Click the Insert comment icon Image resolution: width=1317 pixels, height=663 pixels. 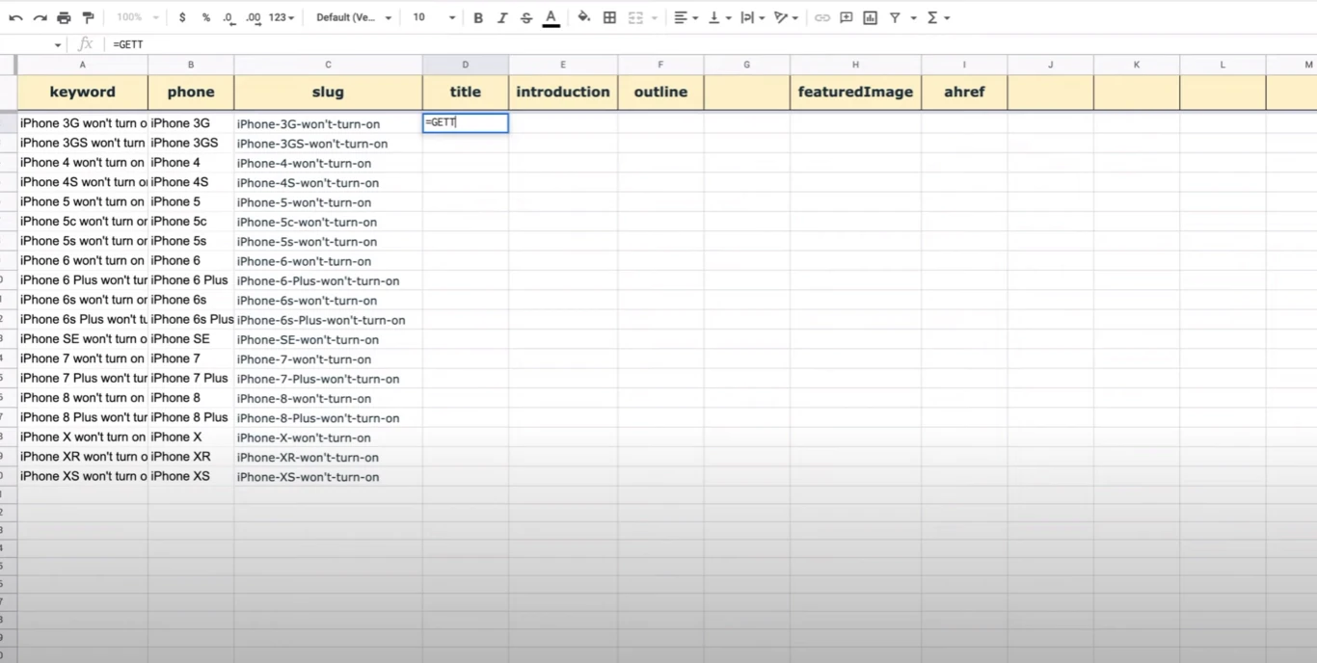click(x=846, y=17)
